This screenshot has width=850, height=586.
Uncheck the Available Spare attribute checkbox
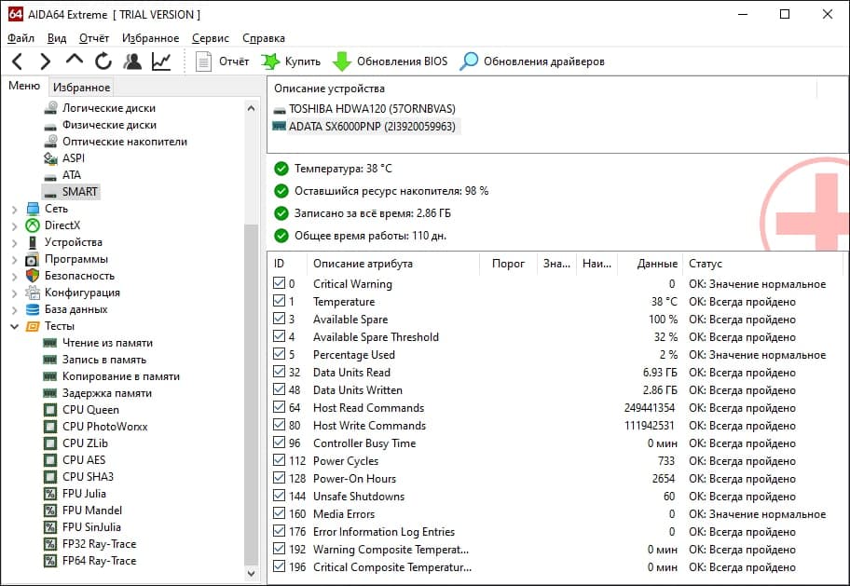point(280,319)
